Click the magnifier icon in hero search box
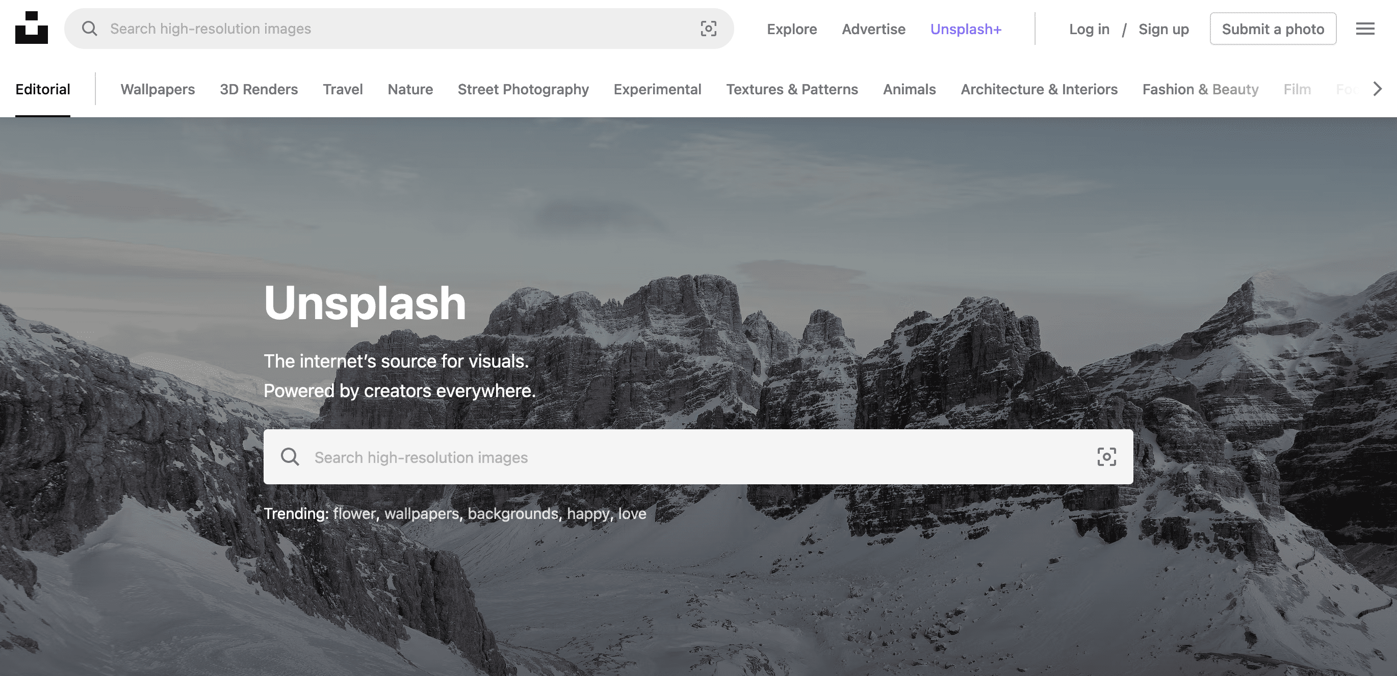Viewport: 1397px width, 676px height. click(290, 457)
